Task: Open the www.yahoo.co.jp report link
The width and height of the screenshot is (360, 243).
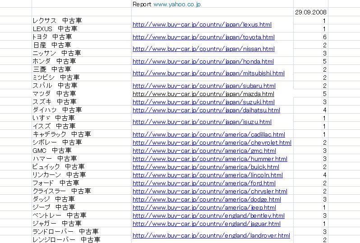Action: (177, 5)
